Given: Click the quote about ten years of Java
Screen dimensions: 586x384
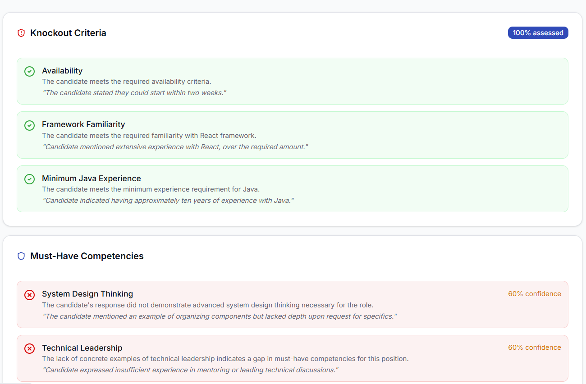Looking at the screenshot, I should pyautogui.click(x=168, y=201).
